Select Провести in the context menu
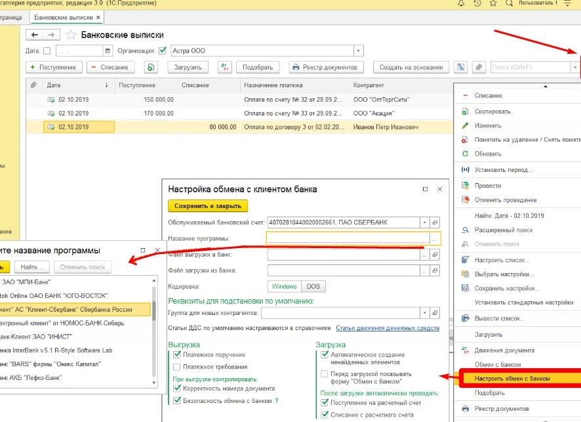The height and width of the screenshot is (422, 581). pos(488,186)
